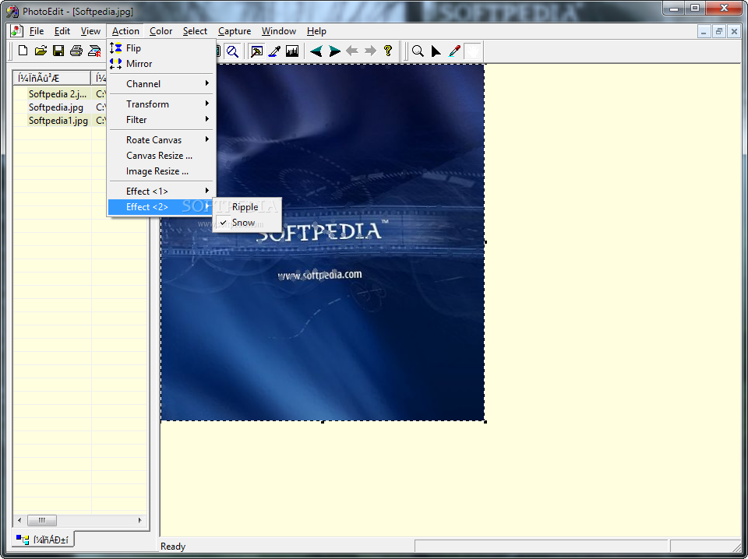Pick the eyedropper tool in the main toolbar
Image resolution: width=748 pixels, height=559 pixels.
274,51
